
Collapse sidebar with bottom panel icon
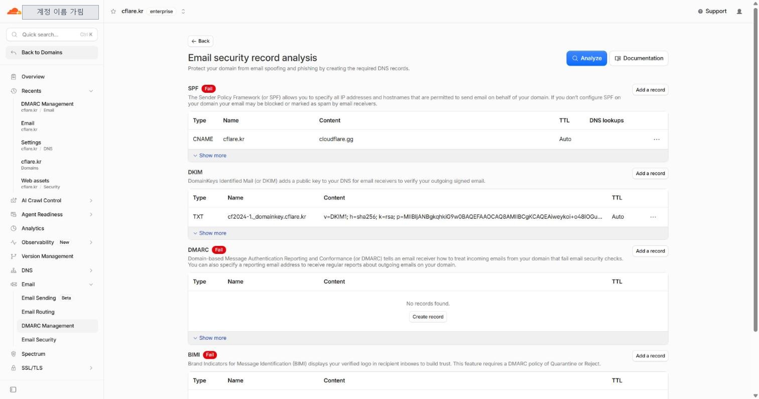pyautogui.click(x=13, y=389)
